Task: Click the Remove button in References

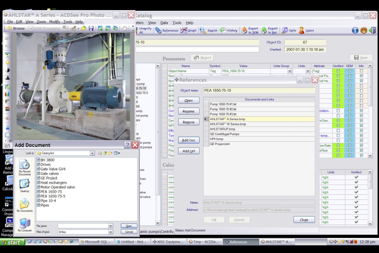Action: click(x=189, y=122)
